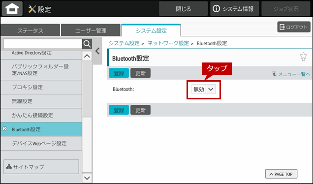This screenshot has width=313, height=184.
Task: Click the bottom 更新 button
Action: point(140,110)
